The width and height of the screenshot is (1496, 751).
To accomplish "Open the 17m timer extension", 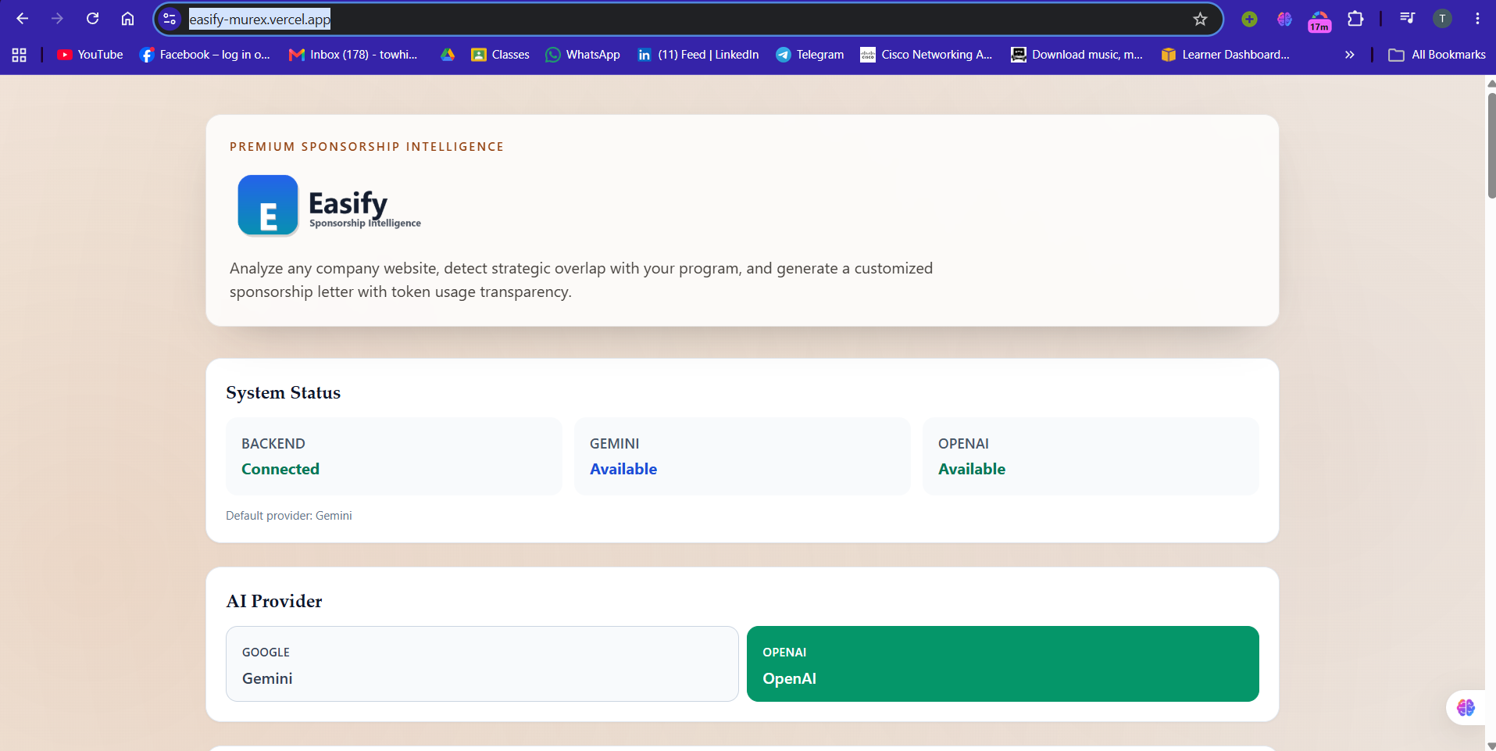I will [1319, 20].
